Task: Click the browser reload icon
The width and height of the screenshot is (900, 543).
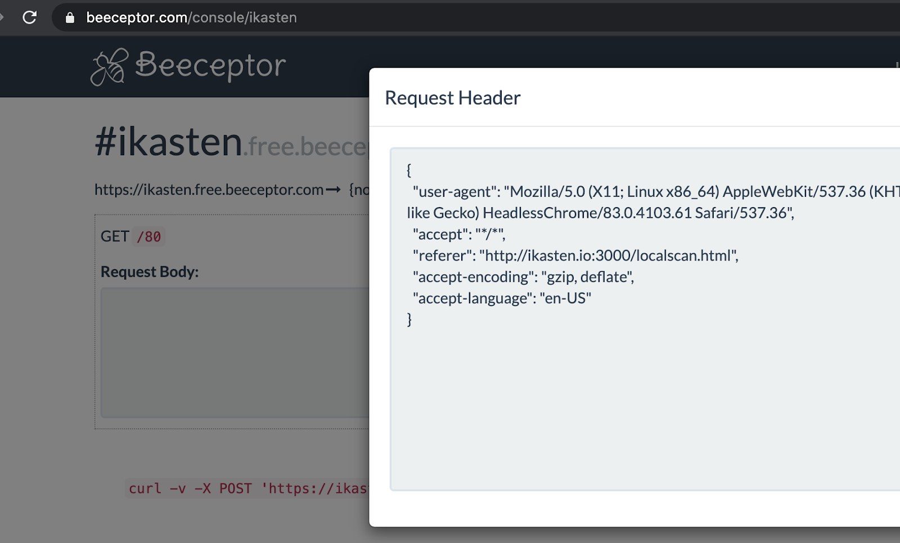Action: [x=29, y=17]
